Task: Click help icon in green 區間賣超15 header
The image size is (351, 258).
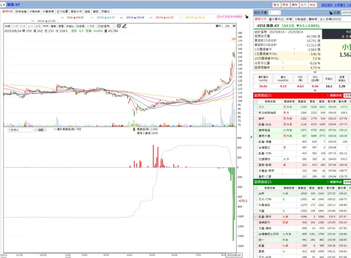Action: tap(327, 182)
